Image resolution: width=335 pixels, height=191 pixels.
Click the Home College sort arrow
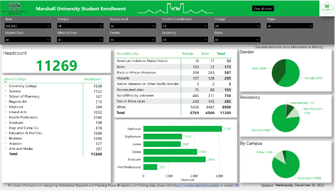(5, 82)
